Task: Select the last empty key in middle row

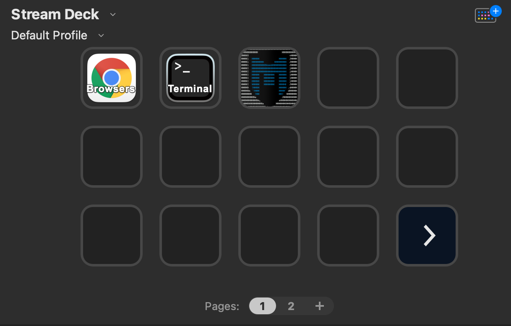Action: click(427, 157)
